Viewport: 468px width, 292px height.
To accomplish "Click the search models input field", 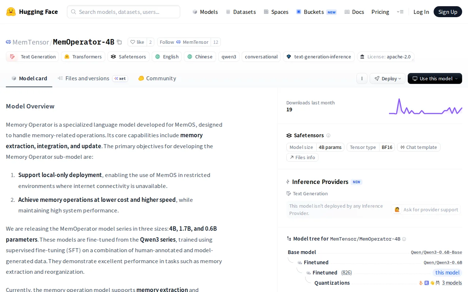I will tap(124, 12).
